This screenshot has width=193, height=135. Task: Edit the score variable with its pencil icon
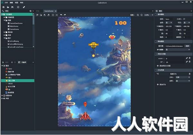(187, 58)
